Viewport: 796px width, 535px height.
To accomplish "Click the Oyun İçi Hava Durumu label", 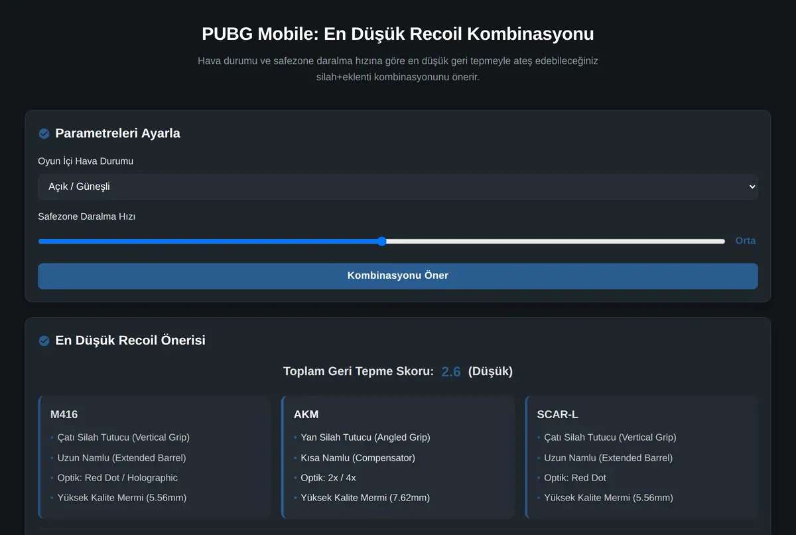I will coord(86,161).
